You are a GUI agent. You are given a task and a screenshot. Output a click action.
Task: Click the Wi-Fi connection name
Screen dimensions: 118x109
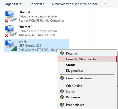22,41
